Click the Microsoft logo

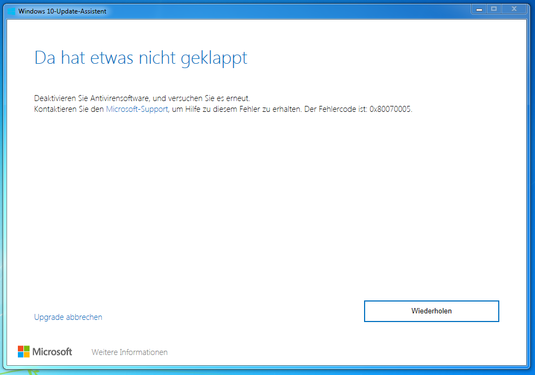click(45, 351)
